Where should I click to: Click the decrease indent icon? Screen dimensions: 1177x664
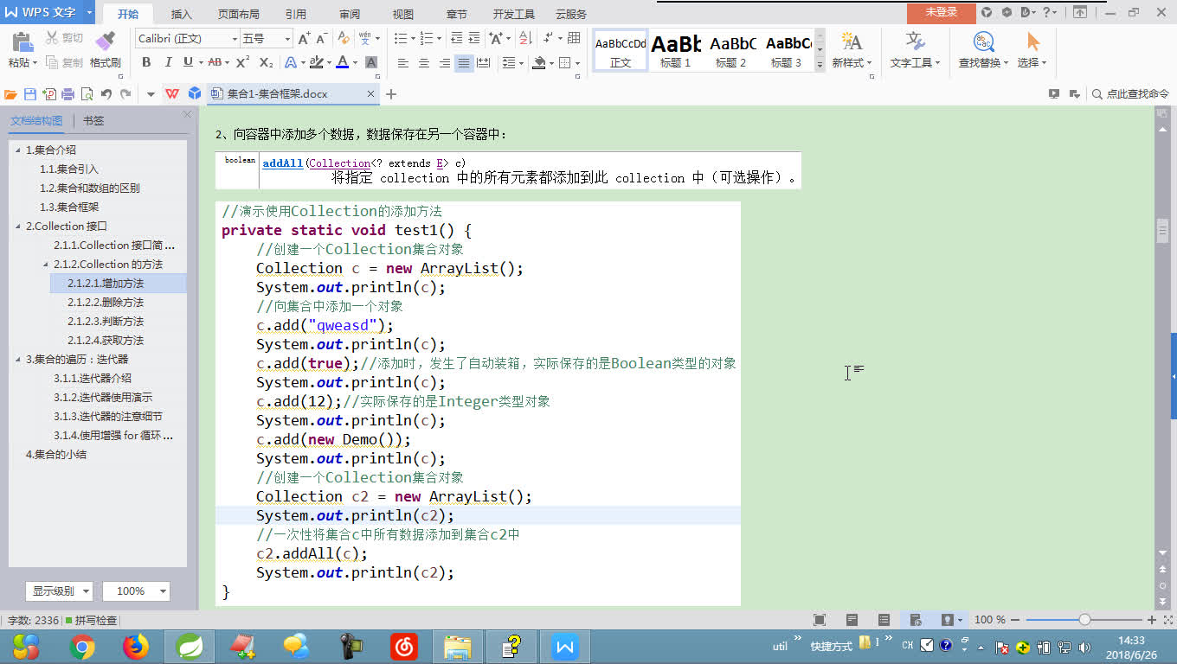coord(456,39)
